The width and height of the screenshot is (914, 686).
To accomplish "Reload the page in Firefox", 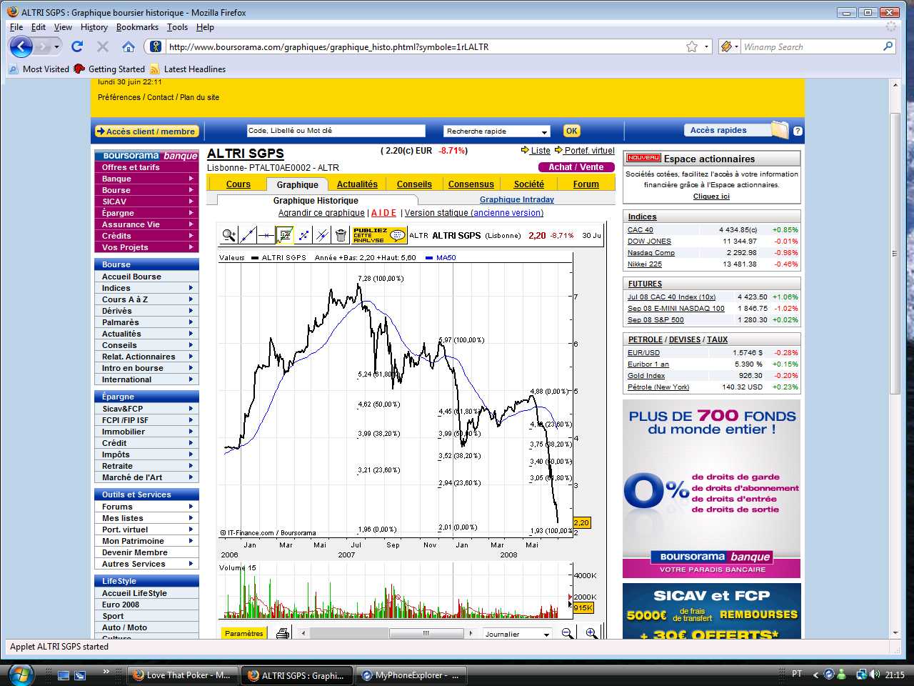I will [77, 46].
